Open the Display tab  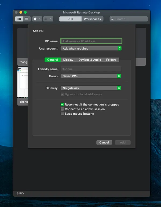[68, 60]
